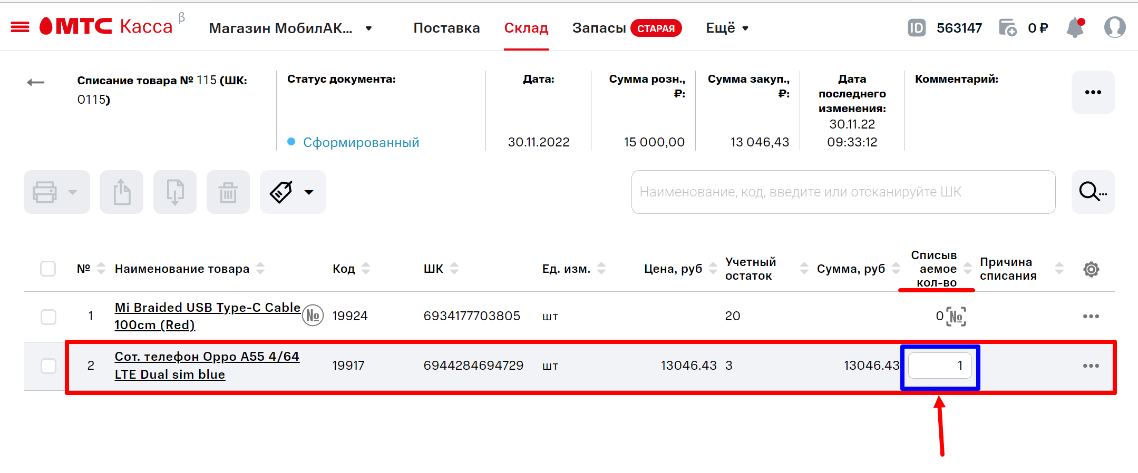Click the import document icon
The width and height of the screenshot is (1138, 473).
click(175, 192)
